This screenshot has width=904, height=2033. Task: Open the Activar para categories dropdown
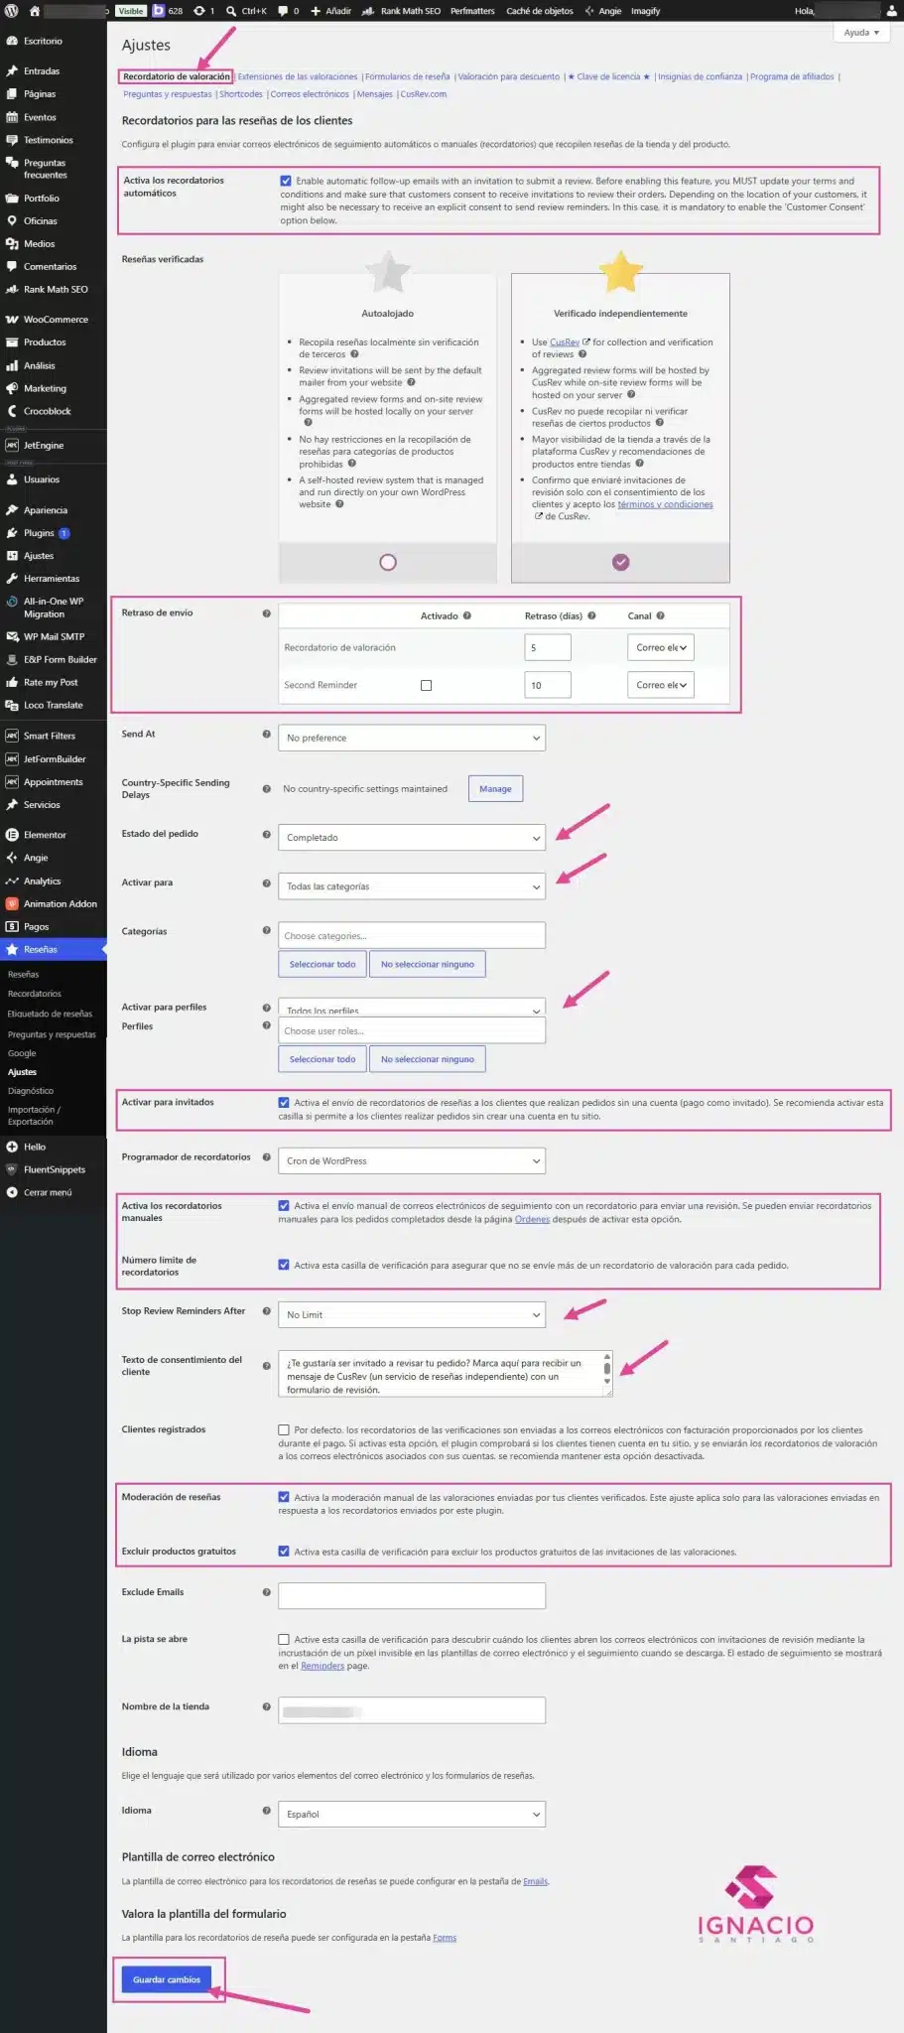click(412, 886)
